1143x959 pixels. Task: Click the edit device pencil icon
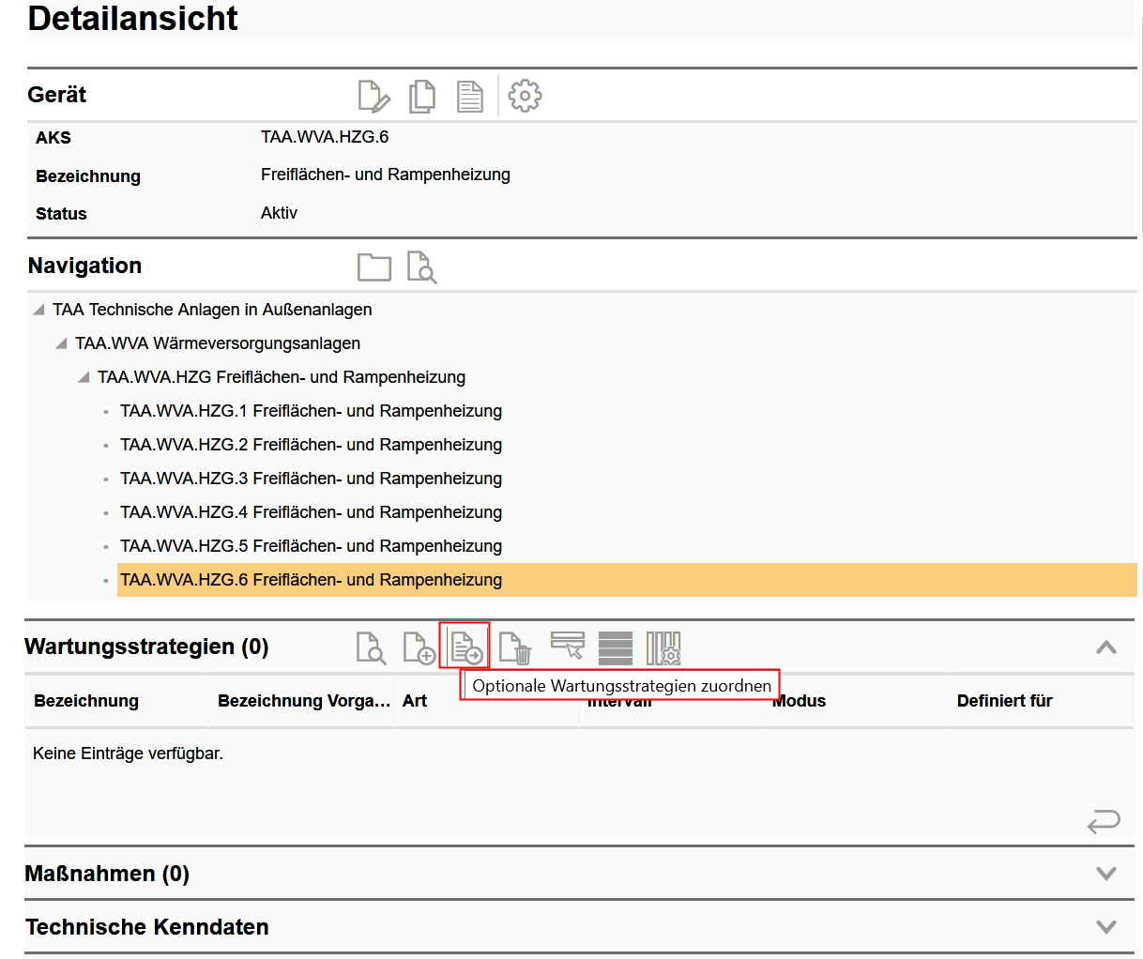(x=373, y=96)
